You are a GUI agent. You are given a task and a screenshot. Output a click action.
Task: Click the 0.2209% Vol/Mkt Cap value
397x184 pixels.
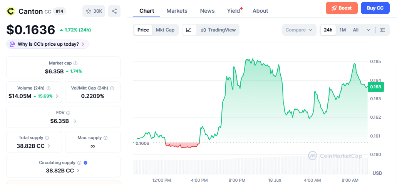[93, 96]
